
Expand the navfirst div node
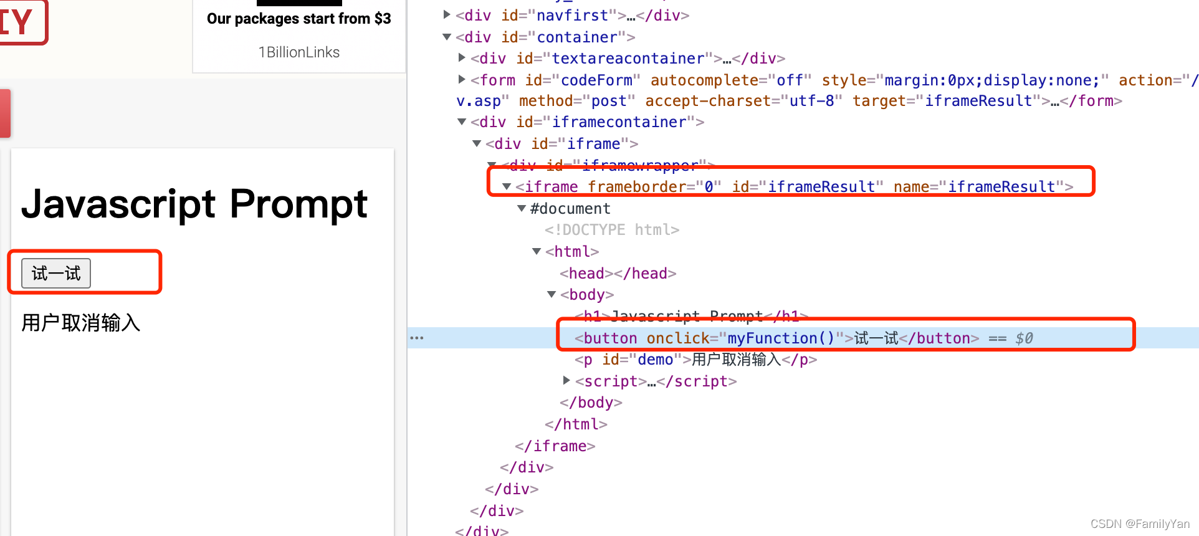pyautogui.click(x=447, y=14)
